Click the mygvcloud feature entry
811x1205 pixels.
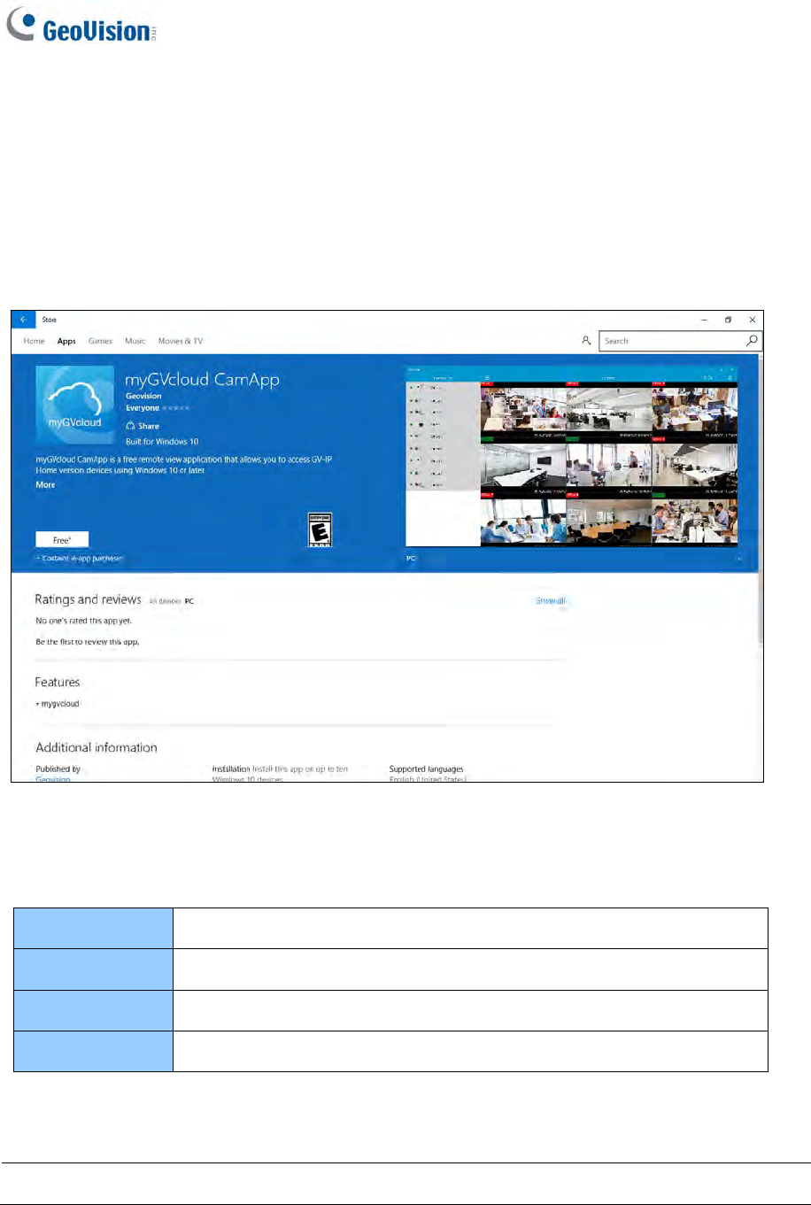click(58, 704)
